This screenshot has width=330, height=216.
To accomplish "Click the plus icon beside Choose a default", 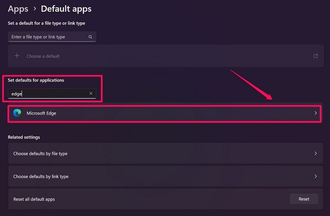I will click(x=17, y=56).
